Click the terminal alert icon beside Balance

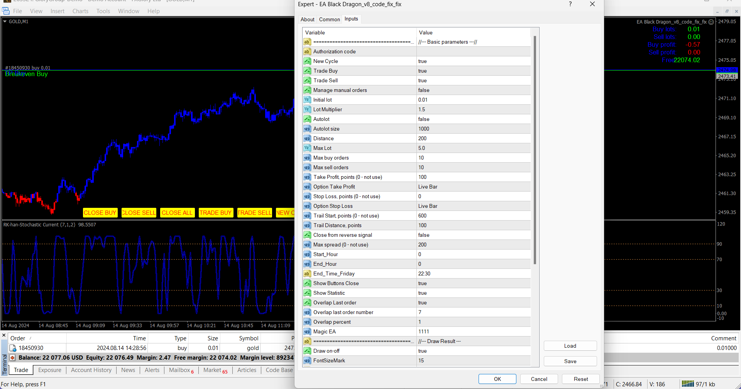(12, 358)
